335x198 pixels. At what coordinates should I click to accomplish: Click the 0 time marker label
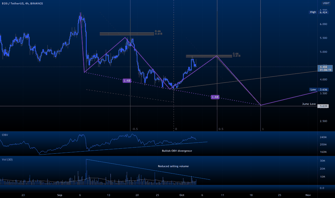click(176, 129)
